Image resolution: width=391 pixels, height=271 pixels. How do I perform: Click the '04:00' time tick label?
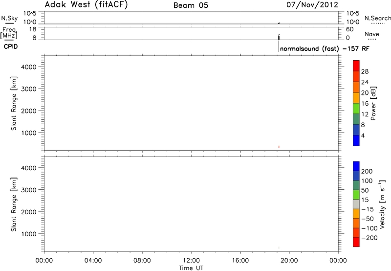point(93,261)
